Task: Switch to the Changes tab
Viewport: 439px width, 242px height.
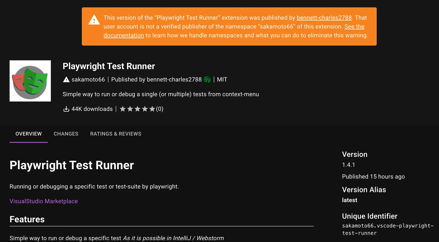Action: [66, 134]
